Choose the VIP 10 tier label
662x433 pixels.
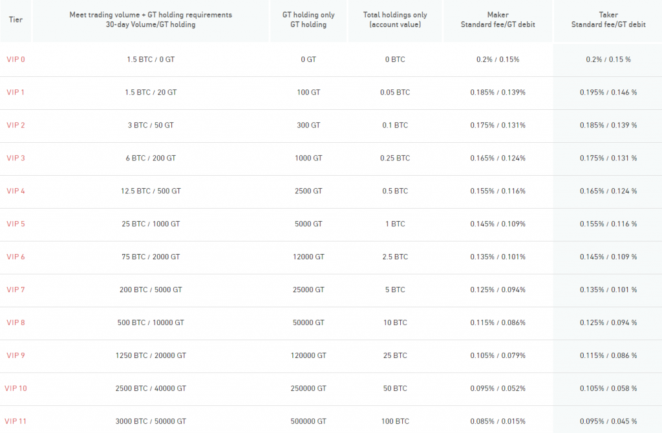[16, 388]
